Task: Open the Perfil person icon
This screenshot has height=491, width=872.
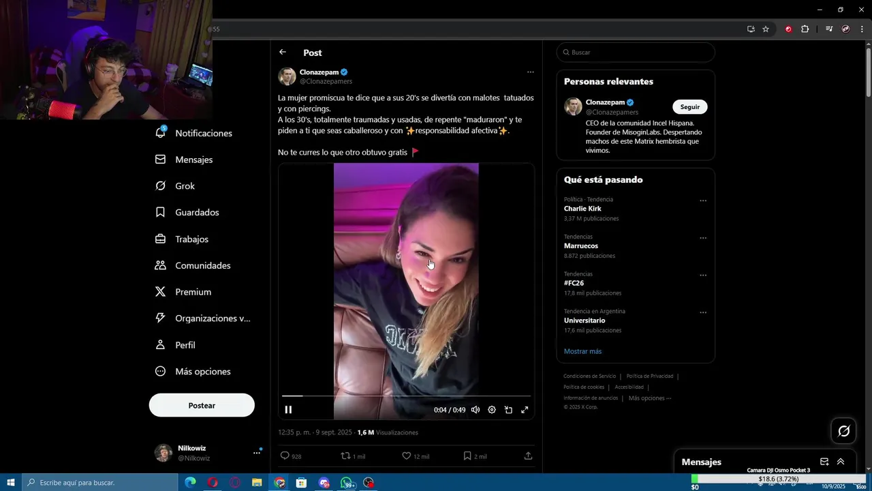Action: point(160,344)
